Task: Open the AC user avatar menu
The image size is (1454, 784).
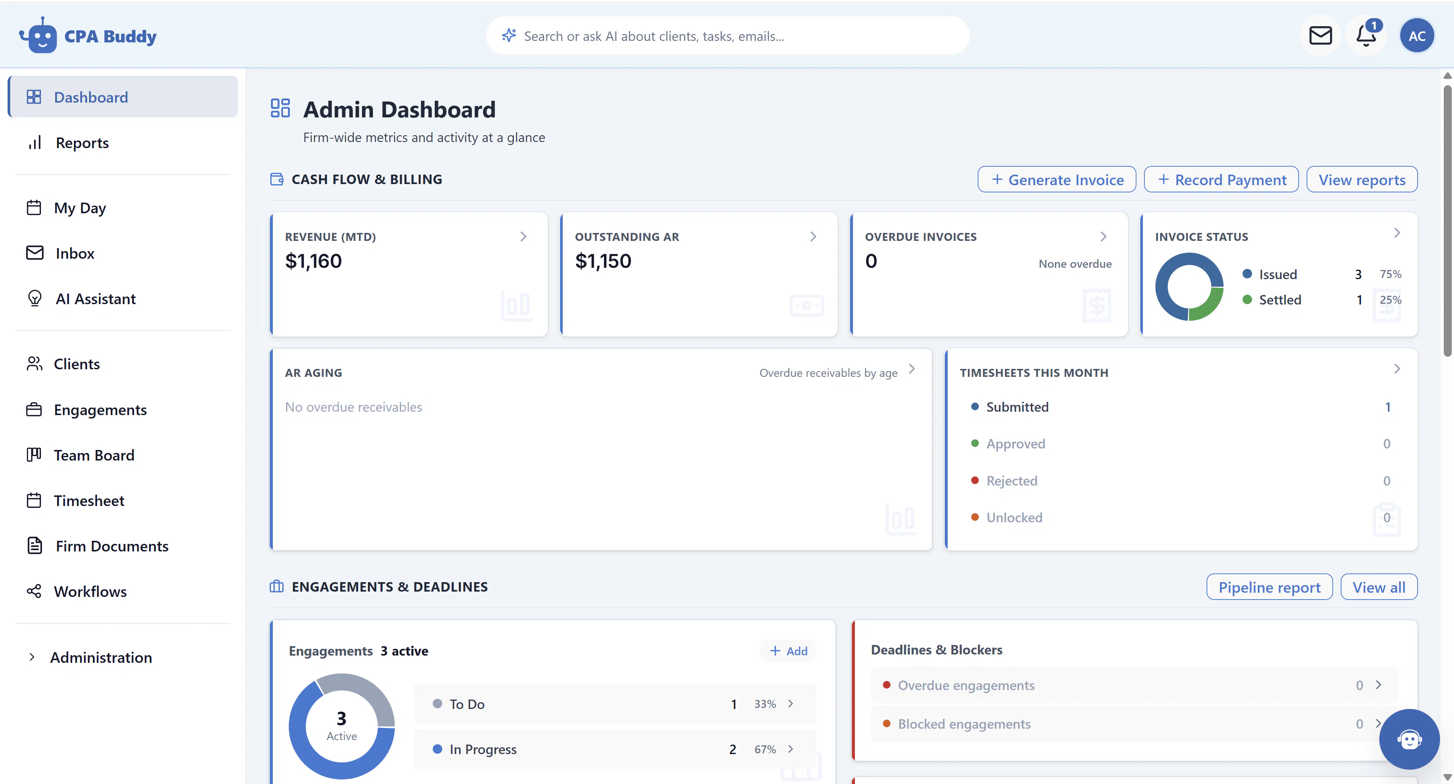Action: 1416,36
